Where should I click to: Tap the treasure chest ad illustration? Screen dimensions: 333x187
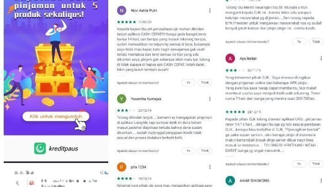55,70
